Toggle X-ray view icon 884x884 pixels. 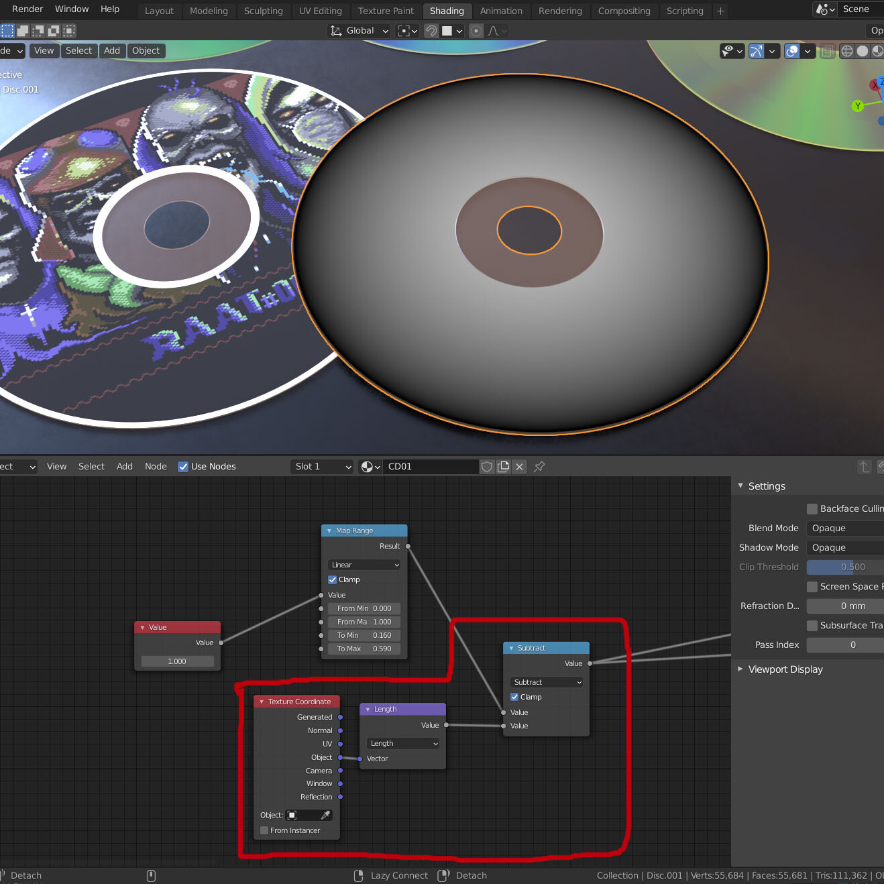point(828,51)
